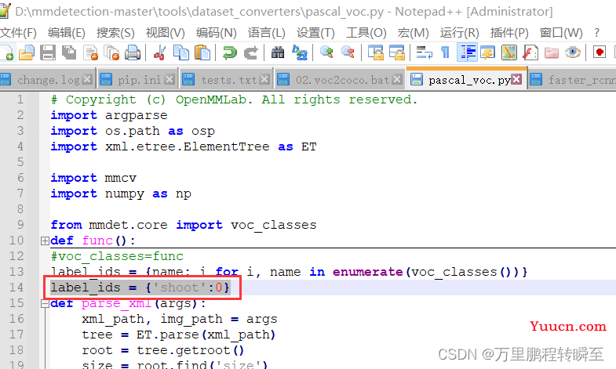This screenshot has width=616, height=369.
Task: Open the 插件(P) plugins menu
Action: point(509,33)
